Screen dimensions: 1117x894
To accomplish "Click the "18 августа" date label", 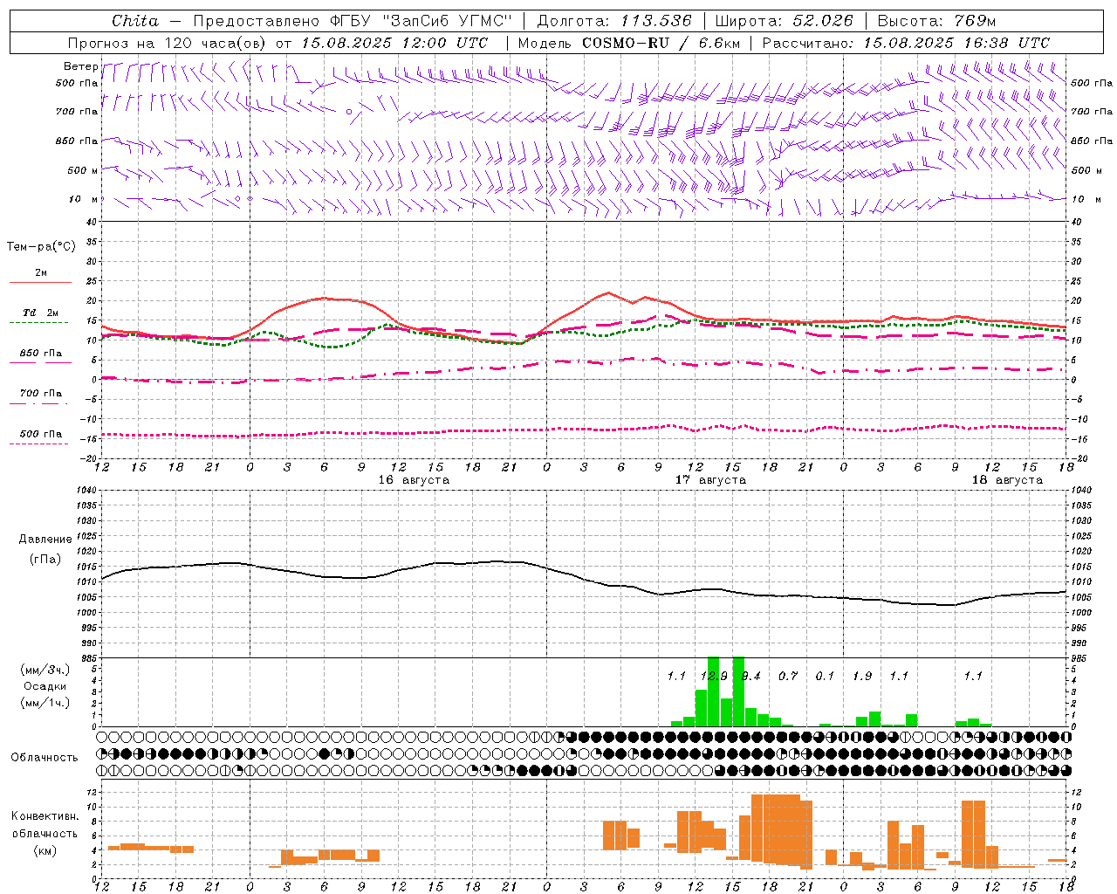I will pos(1007,480).
